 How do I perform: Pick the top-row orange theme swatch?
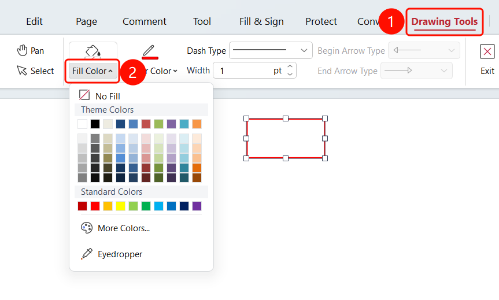[197, 124]
